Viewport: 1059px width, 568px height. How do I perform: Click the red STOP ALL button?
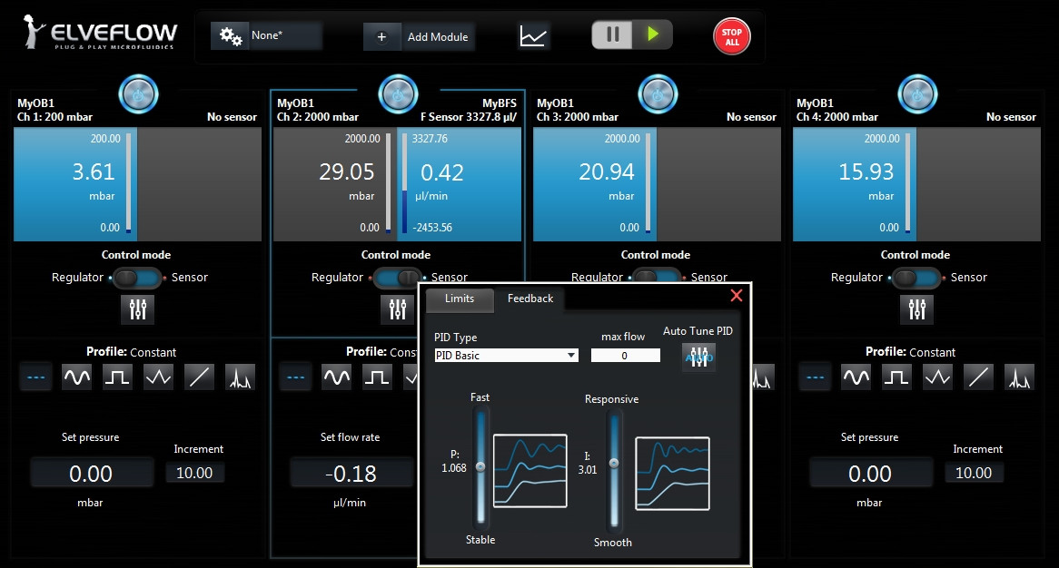click(x=731, y=36)
